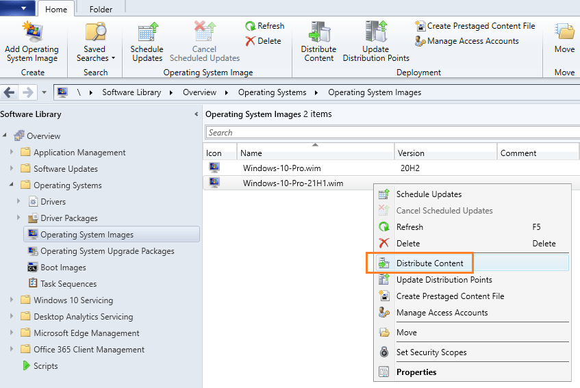
Task: Click the 20H2 version cell
Action: pyautogui.click(x=410, y=168)
